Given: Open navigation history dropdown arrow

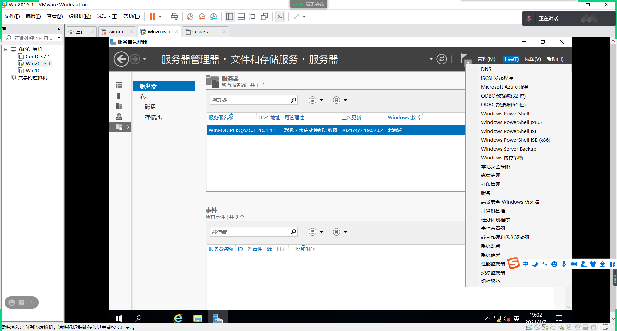Looking at the screenshot, I should (145, 59).
